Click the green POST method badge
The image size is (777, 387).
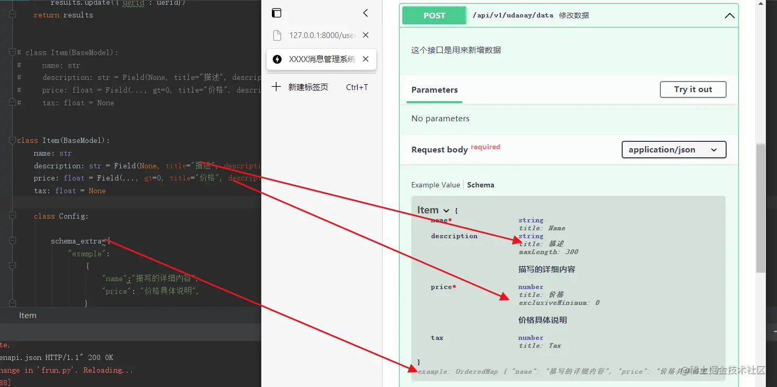434,15
